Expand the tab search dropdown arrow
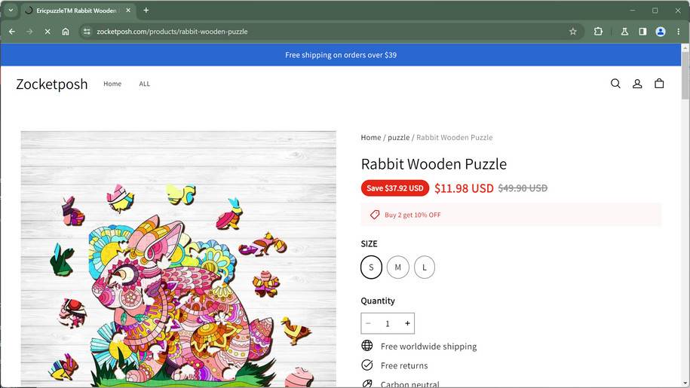690x388 pixels. (x=11, y=11)
